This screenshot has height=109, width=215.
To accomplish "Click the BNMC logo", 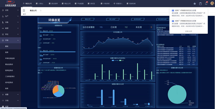I will [x=10, y=3].
